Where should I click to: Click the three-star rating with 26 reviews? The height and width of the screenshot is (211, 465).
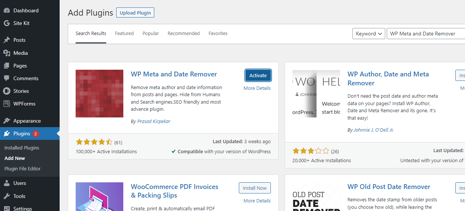pos(311,151)
